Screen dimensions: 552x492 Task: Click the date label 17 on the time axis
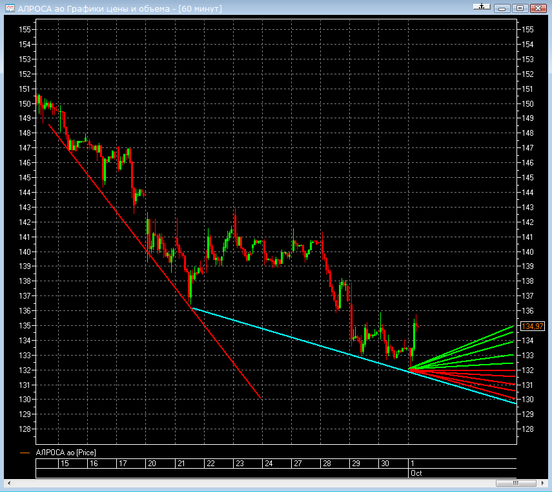[x=123, y=464]
